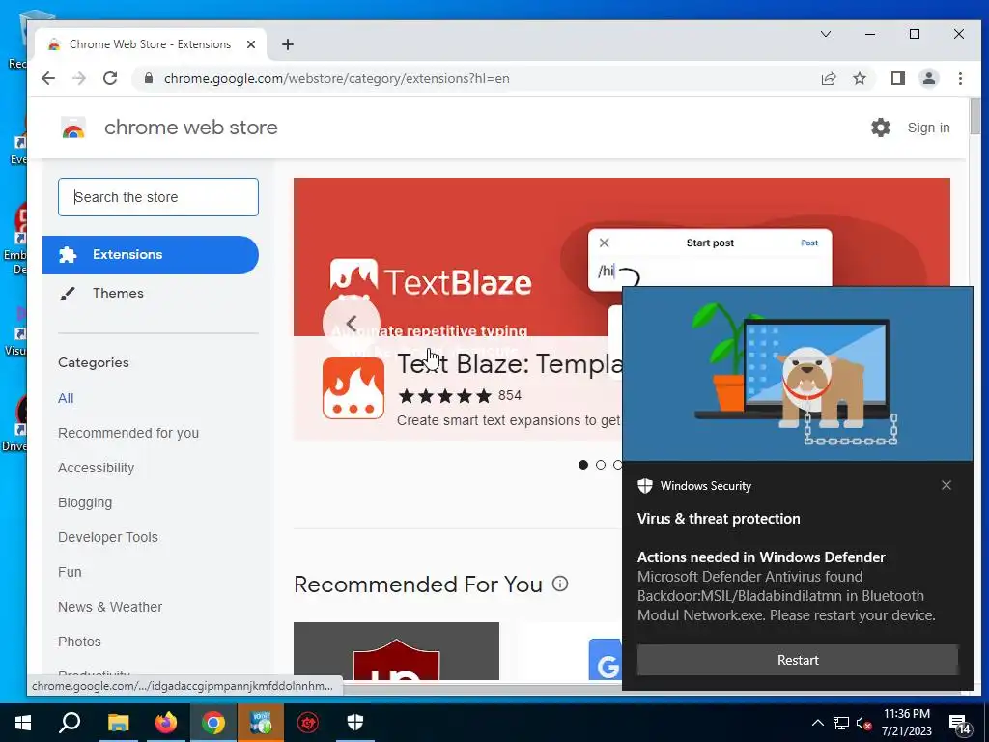
Task: View site security info via lock icon
Action: click(x=148, y=78)
